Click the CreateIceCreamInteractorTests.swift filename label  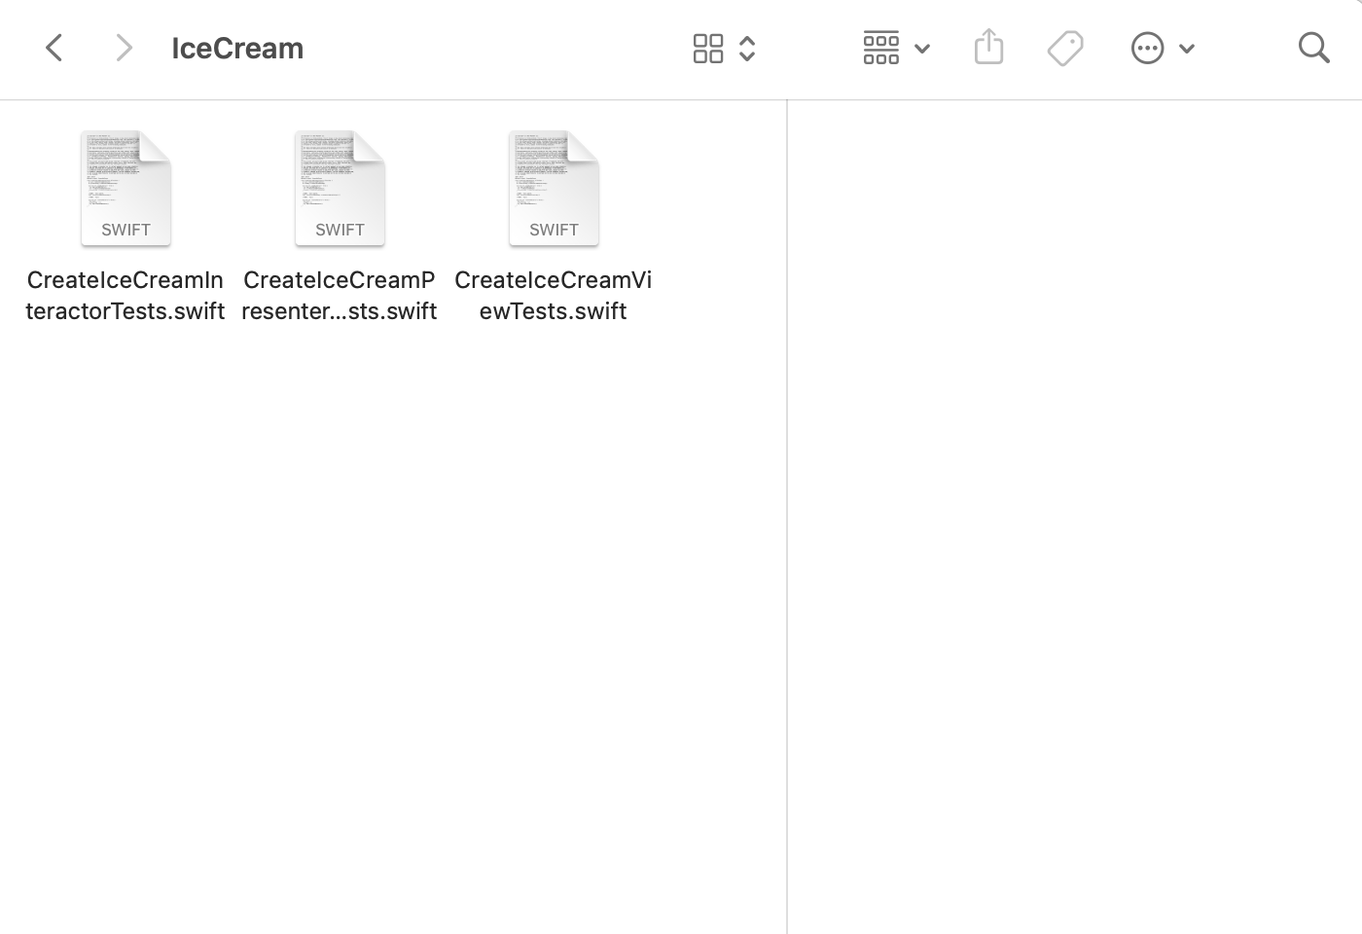pos(125,295)
